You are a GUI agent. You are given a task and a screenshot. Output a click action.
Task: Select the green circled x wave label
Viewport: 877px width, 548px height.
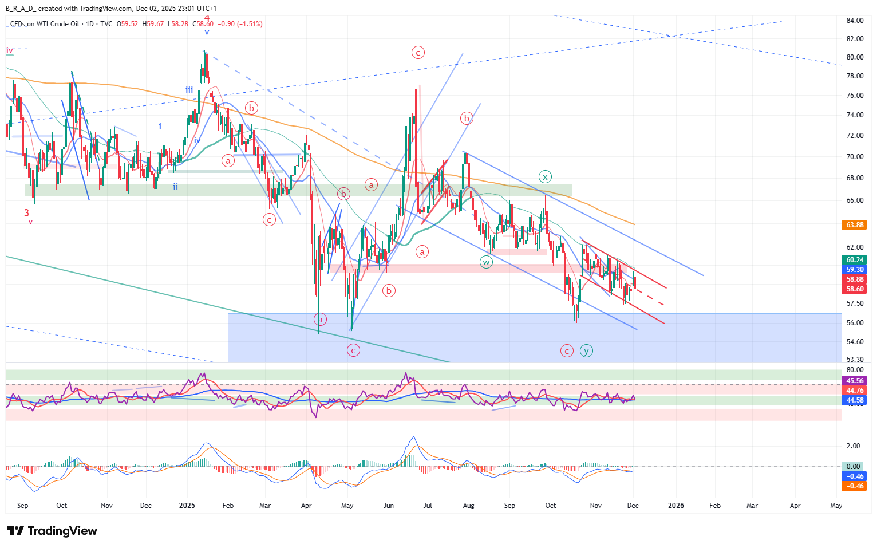click(x=545, y=176)
